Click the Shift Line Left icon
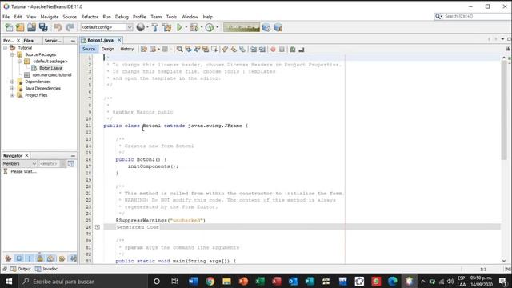 254,50
